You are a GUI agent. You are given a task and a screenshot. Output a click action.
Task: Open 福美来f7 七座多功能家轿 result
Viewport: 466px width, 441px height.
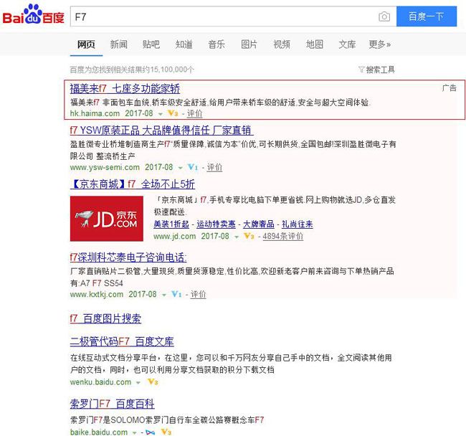(x=125, y=88)
